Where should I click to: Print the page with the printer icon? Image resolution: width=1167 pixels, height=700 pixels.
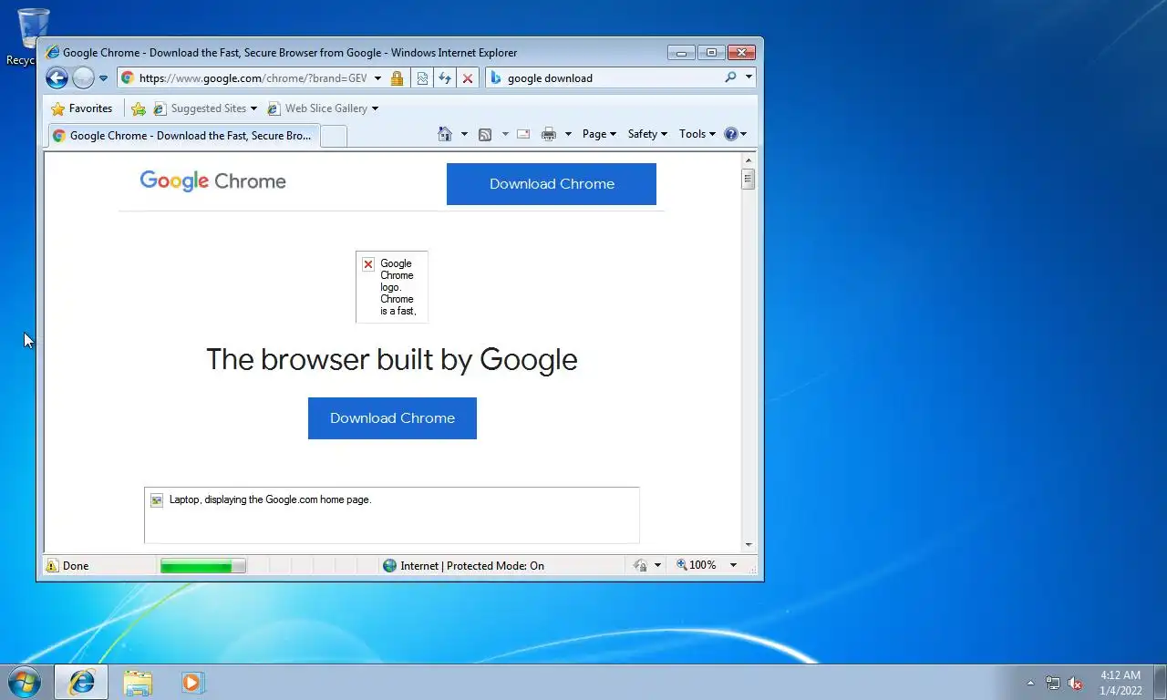549,134
